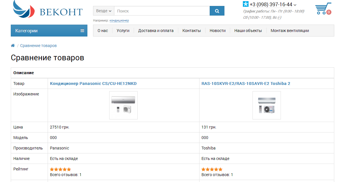Click the magnifier search button
Screen dimensions: 349x182
click(217, 11)
